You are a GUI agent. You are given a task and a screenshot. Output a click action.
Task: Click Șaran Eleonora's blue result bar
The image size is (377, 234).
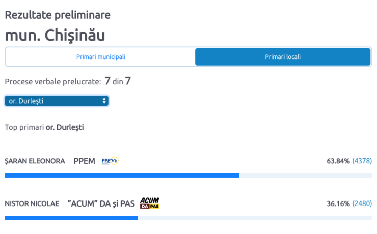122,175
